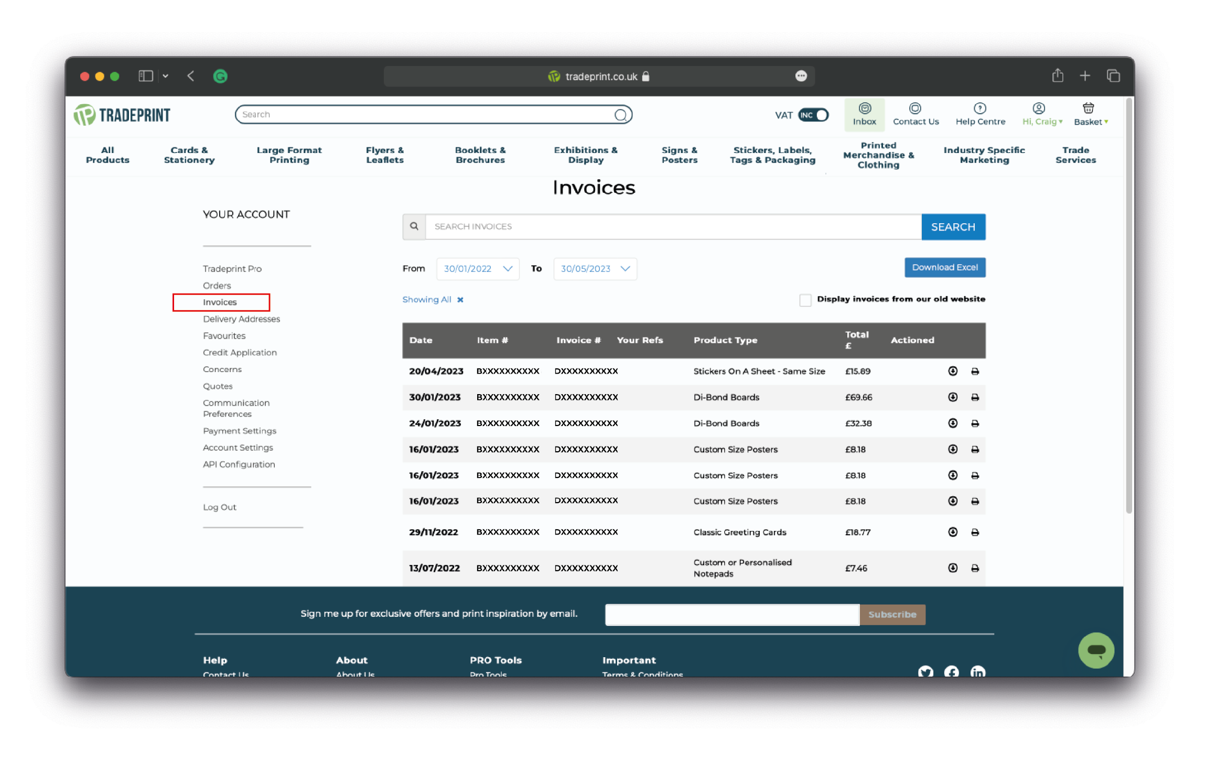Viewport: 1227px width, 773px height.
Task: Clear the Showing All filter
Action: (460, 299)
